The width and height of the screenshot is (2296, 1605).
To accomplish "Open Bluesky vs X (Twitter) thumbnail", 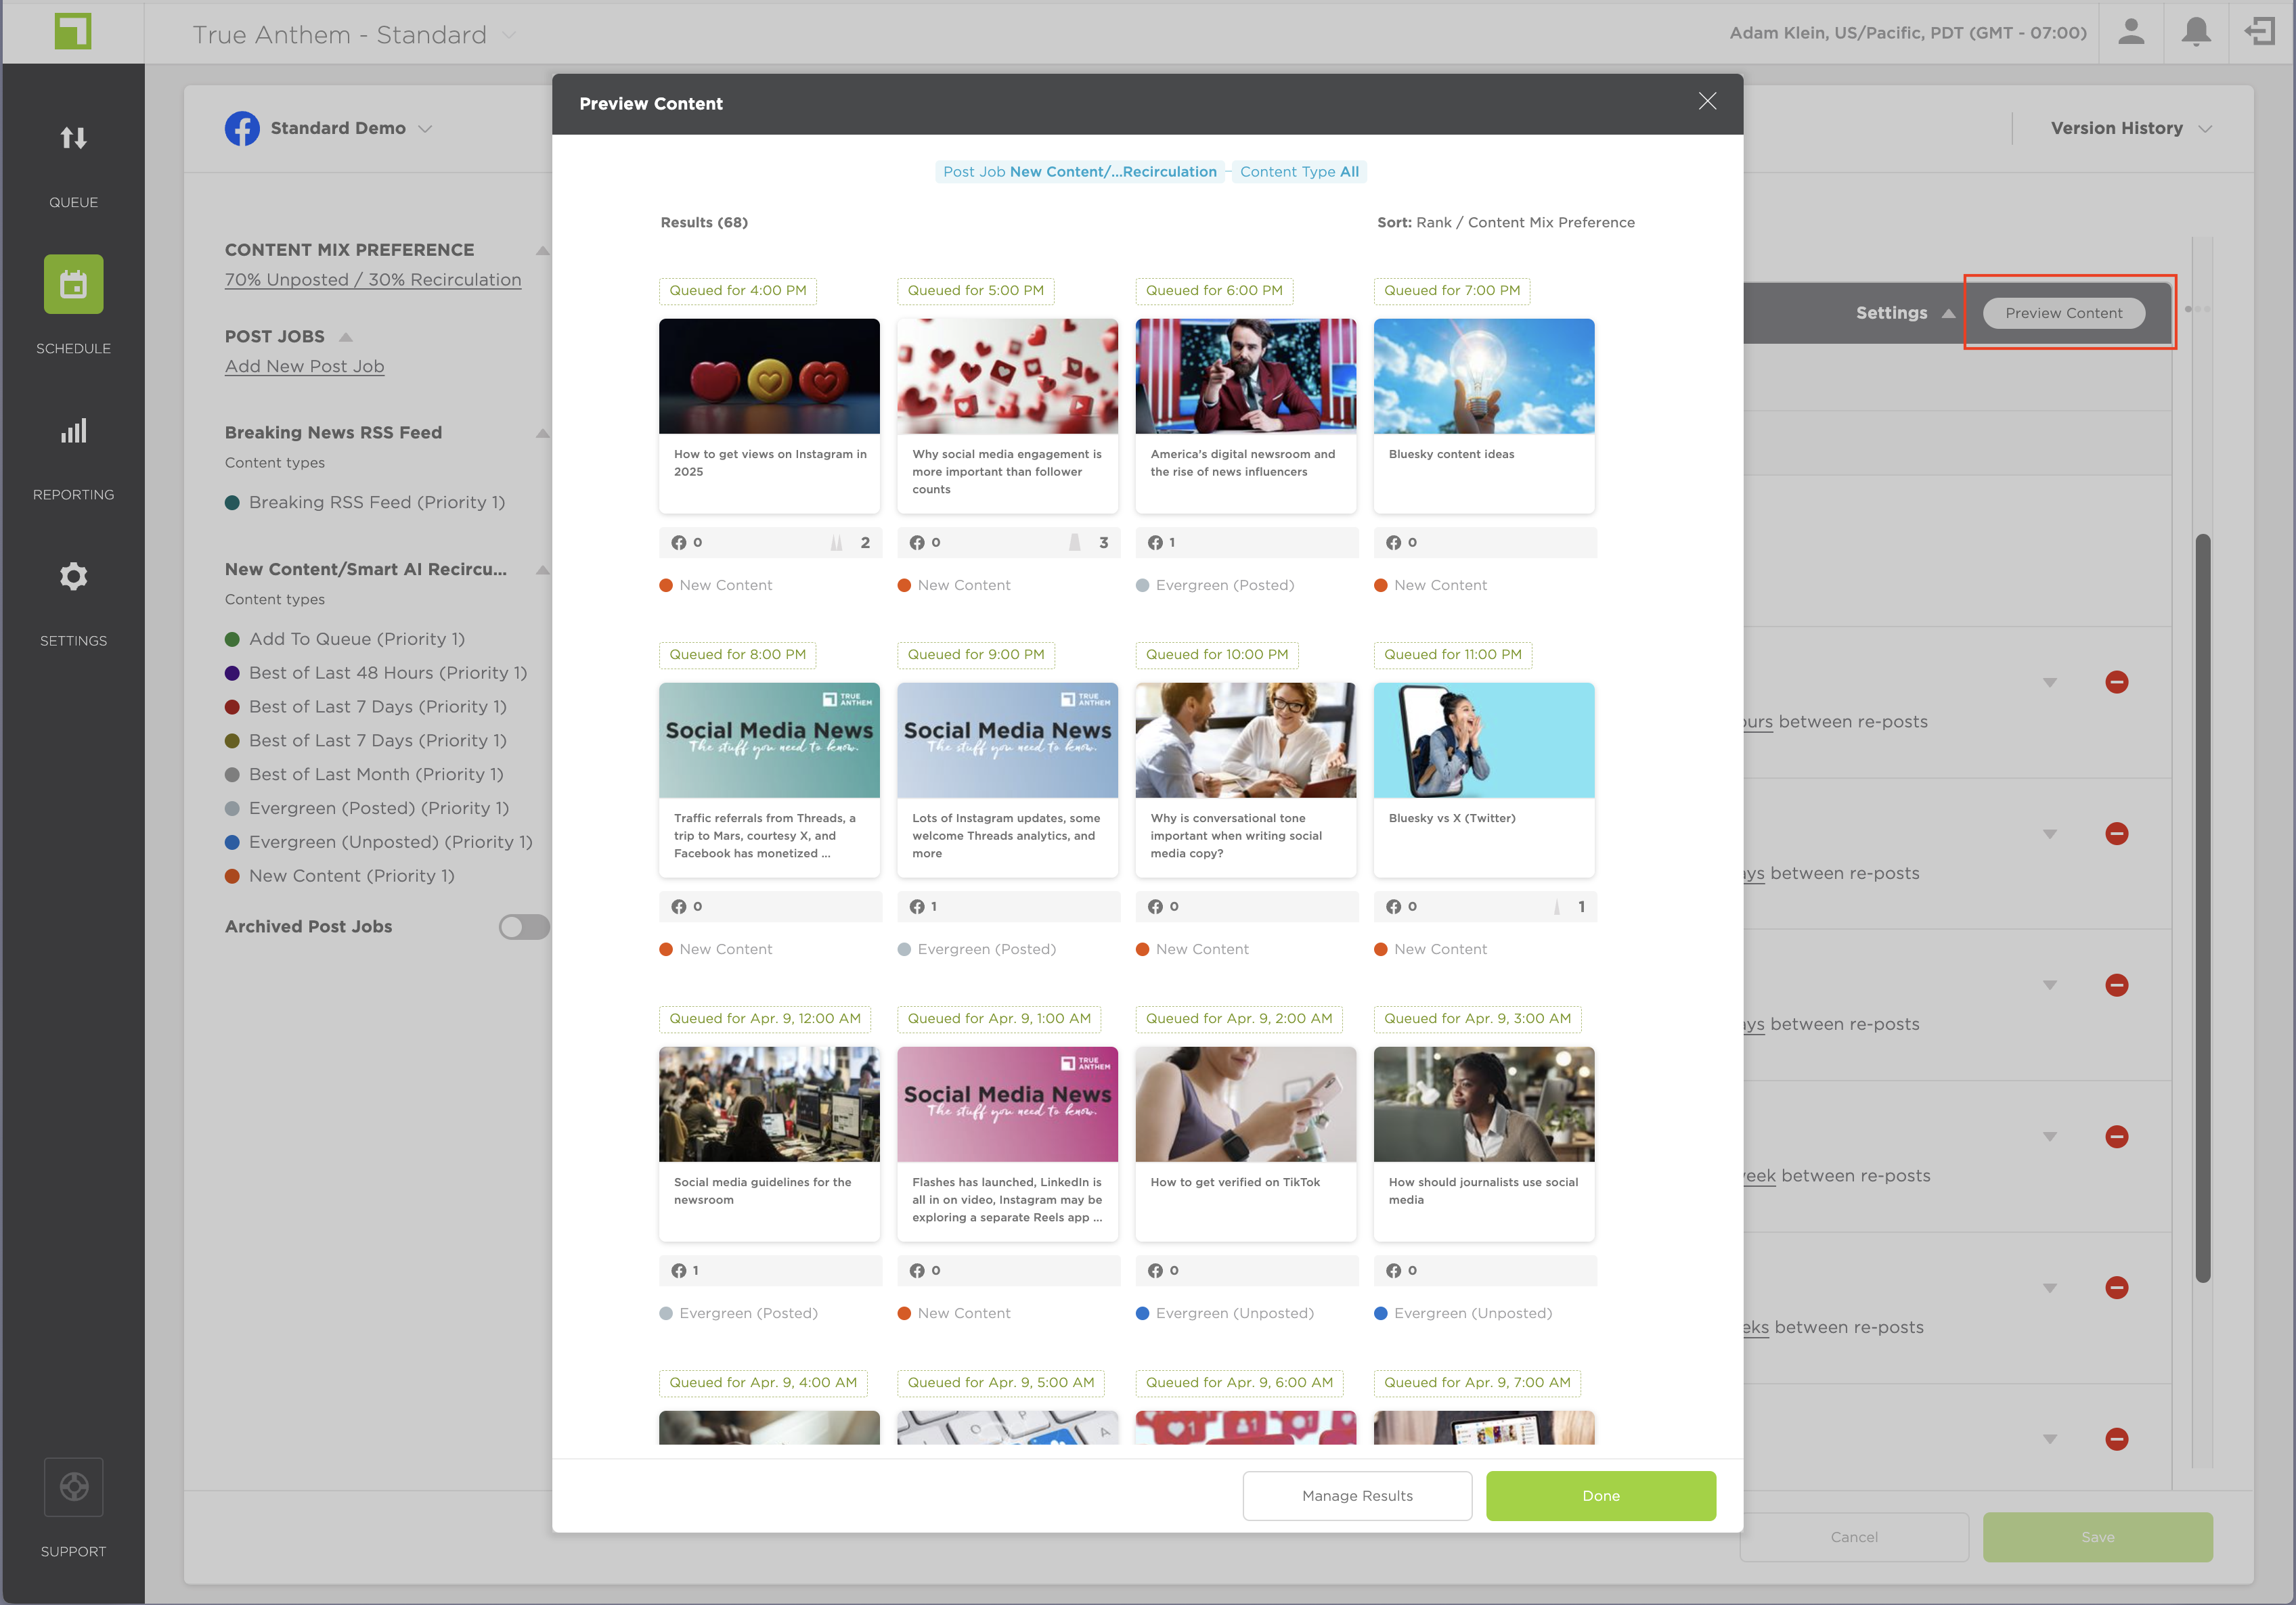I will pyautogui.click(x=1484, y=740).
